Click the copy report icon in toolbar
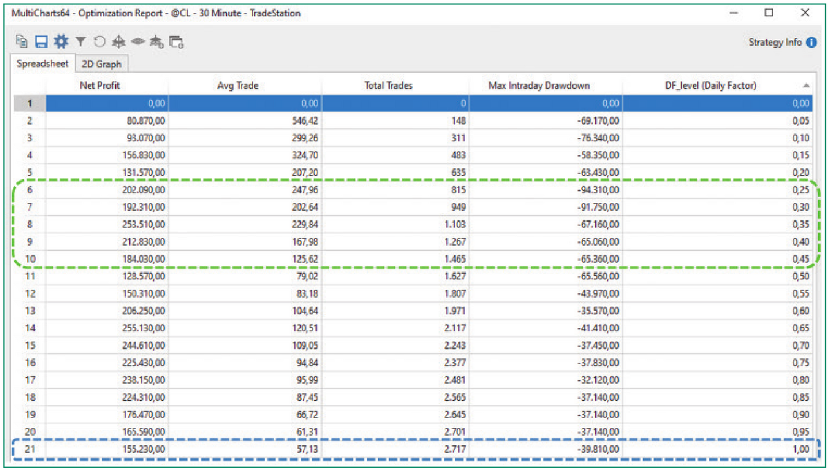 coord(22,42)
